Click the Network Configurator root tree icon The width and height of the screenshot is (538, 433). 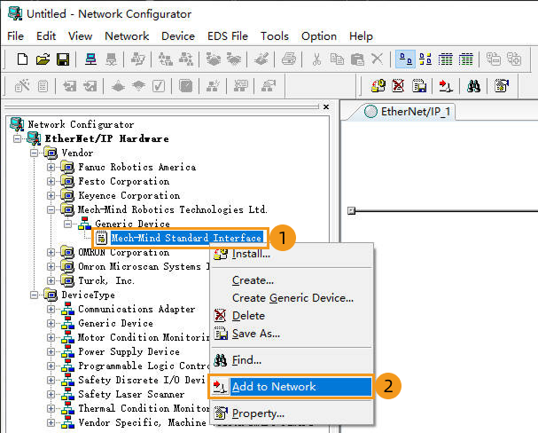(x=17, y=124)
